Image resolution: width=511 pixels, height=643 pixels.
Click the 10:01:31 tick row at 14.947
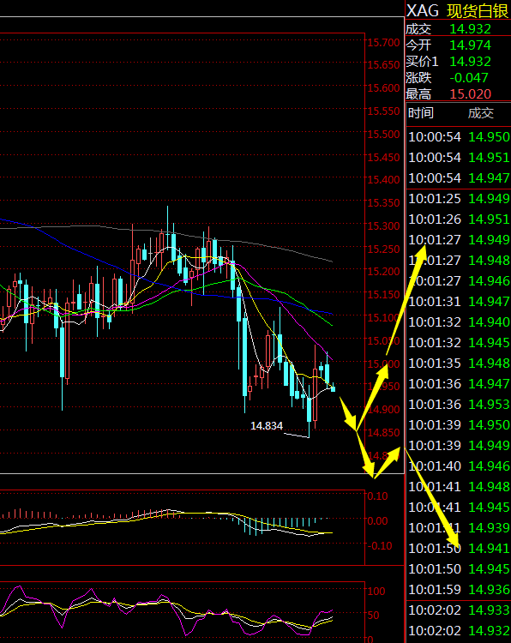[x=459, y=302]
